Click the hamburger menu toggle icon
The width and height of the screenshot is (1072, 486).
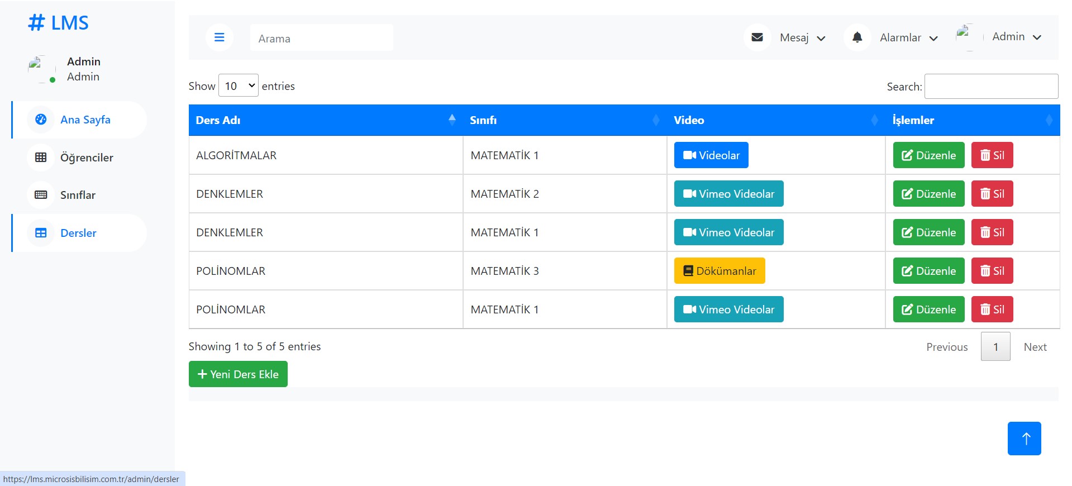pos(219,37)
